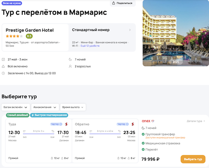Click the 8.5 hotel rating badge
The height and width of the screenshot is (168, 209).
[x=29, y=36]
